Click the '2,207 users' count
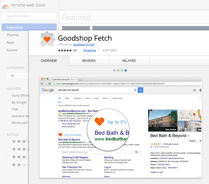The width and height of the screenshot is (209, 184). (110, 50)
